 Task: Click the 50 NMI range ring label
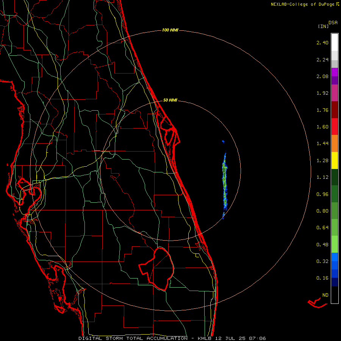click(170, 100)
